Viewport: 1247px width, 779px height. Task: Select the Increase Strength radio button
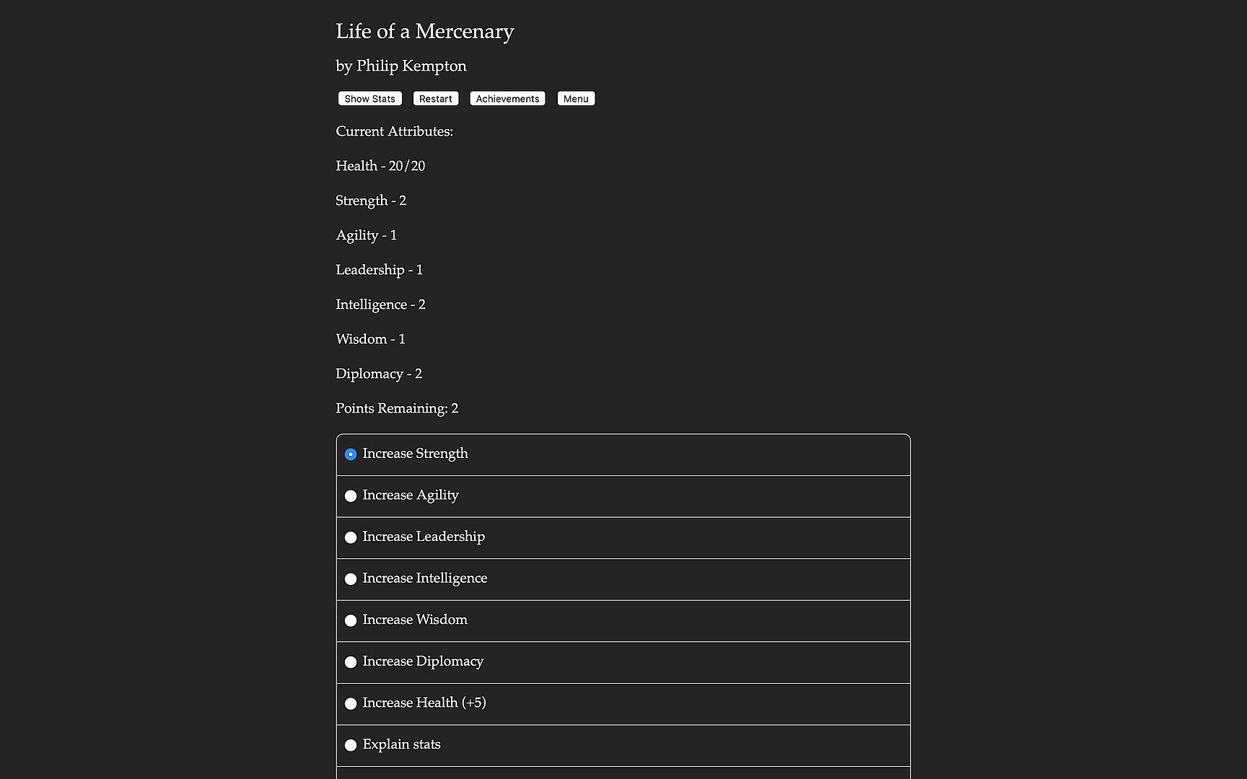[x=351, y=454]
